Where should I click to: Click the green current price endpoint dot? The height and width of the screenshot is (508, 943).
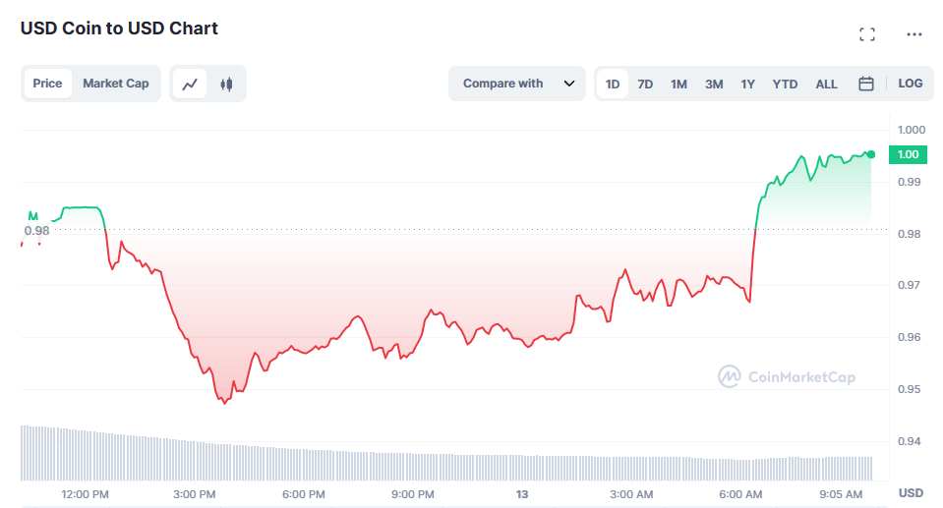tap(871, 154)
